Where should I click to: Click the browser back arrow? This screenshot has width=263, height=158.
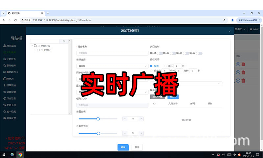click(4, 20)
